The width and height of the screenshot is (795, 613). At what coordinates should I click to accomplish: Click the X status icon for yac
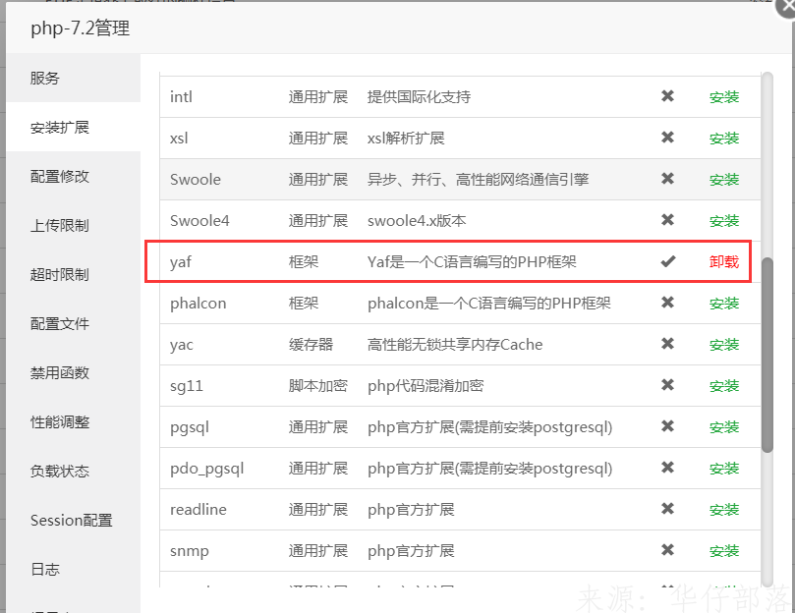click(x=667, y=344)
